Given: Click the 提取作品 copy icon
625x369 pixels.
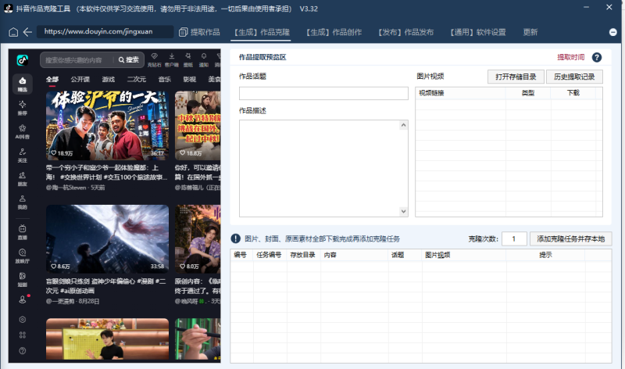Looking at the screenshot, I should 184,32.
